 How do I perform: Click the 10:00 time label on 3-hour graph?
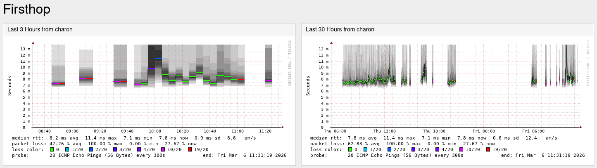click(x=155, y=131)
